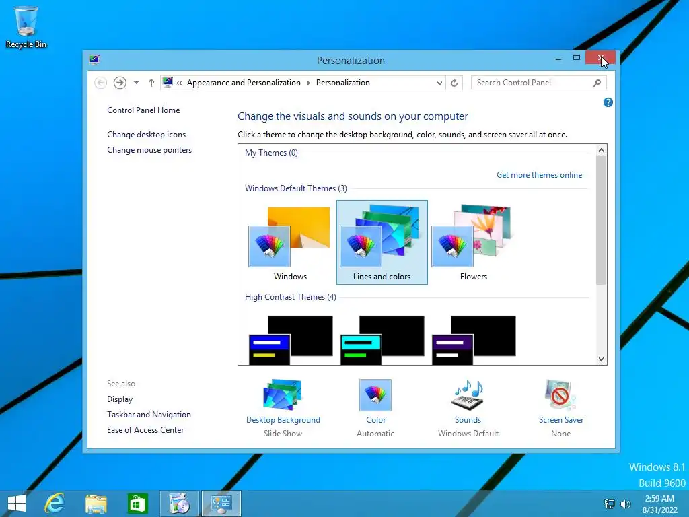
Task: Minimize the Personalization window
Action: point(558,59)
